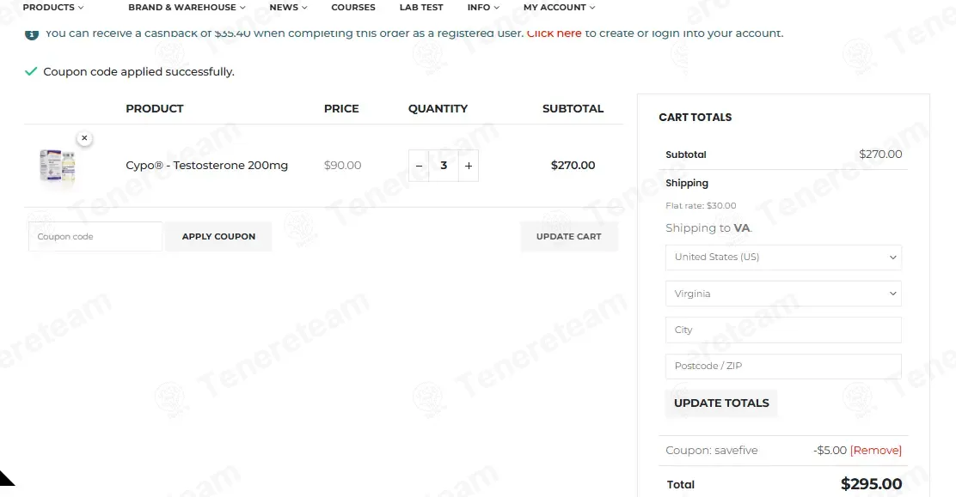Select the $295.00 total amount
956x497 pixels.
[x=871, y=484]
